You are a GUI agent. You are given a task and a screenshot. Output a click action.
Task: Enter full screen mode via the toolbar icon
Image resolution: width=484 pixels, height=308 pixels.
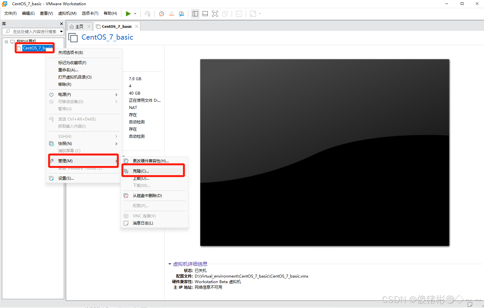pos(215,14)
